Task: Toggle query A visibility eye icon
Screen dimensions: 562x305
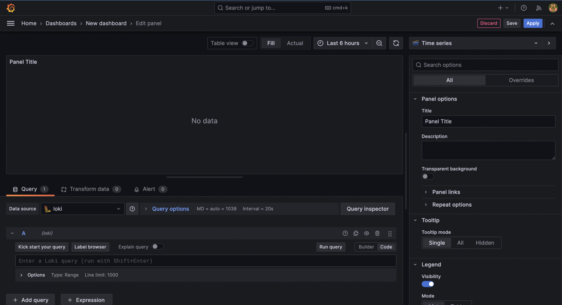Action: click(x=367, y=233)
